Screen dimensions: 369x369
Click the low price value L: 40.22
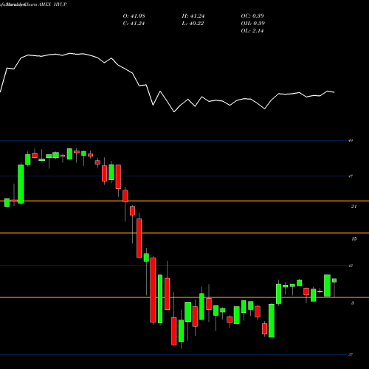click(x=193, y=24)
